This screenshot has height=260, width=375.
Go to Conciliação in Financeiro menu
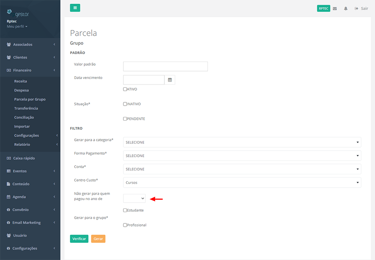(24, 117)
